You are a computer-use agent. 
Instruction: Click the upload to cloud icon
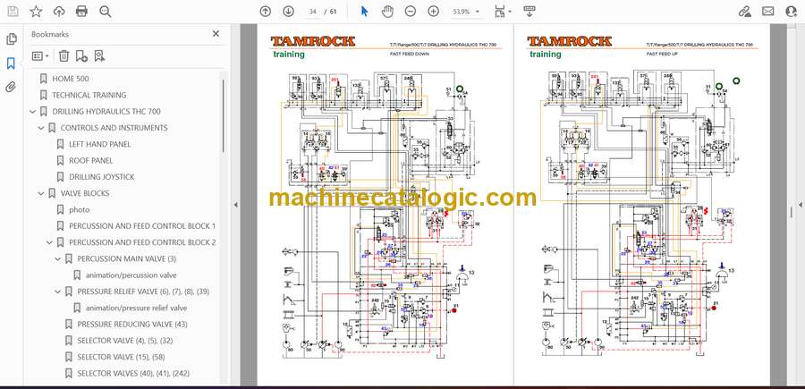click(59, 12)
